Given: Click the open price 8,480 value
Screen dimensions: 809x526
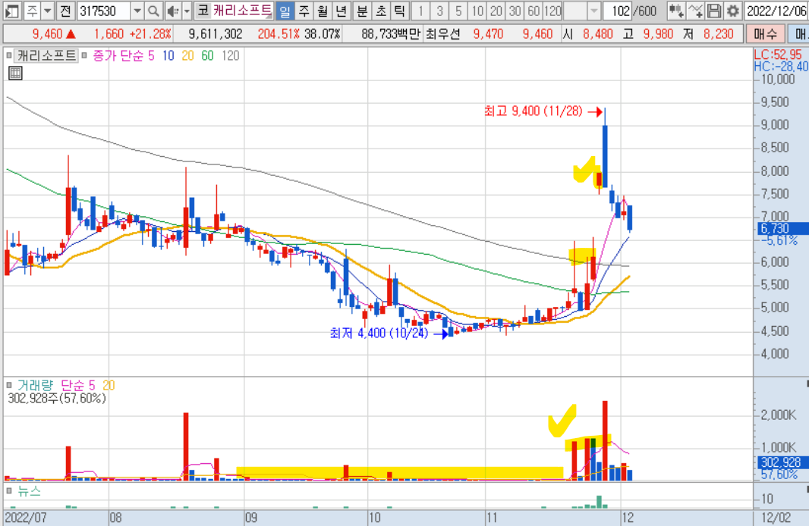Looking at the screenshot, I should click(597, 34).
